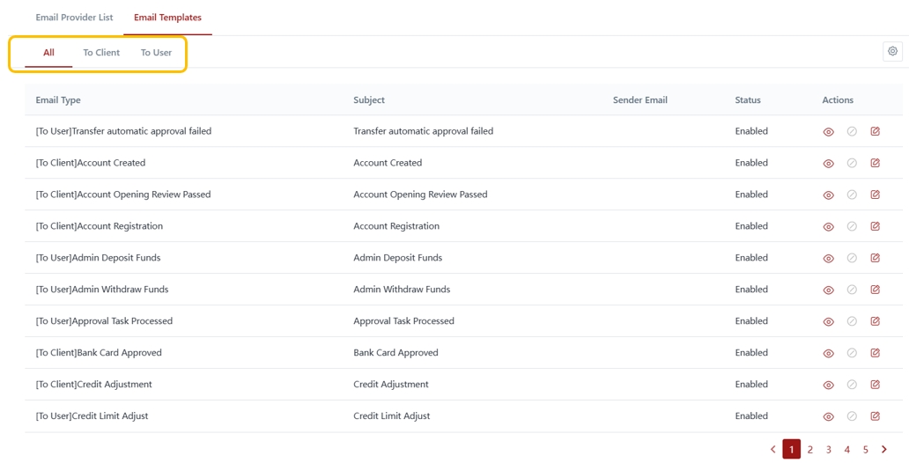Image resolution: width=909 pixels, height=463 pixels.
Task: Preview the Admin Deposit Funds template
Action: point(828,259)
